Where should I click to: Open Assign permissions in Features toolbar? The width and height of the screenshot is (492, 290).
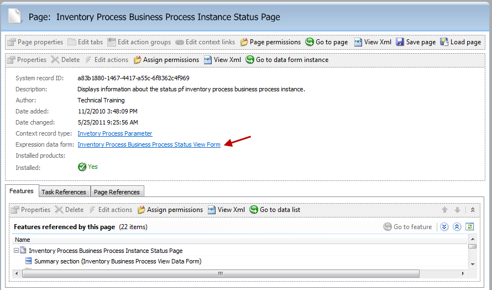(170, 210)
